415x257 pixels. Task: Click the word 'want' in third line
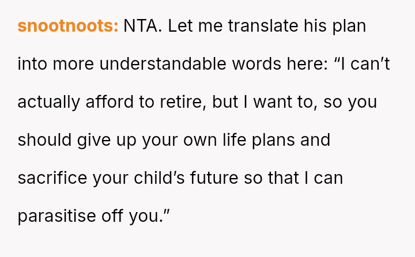click(x=273, y=102)
